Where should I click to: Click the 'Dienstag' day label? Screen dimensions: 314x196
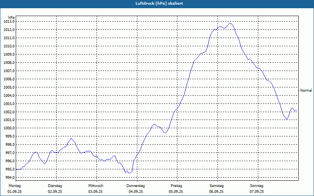55,186
